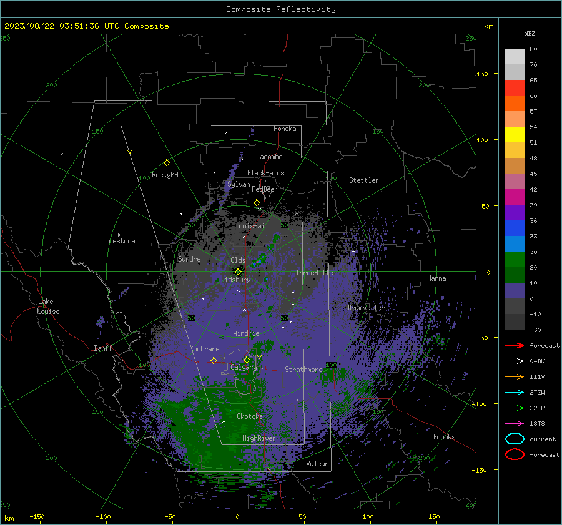Click the green 20 dBZ color swatch
Viewport: 562px width, 525px height.
tap(515, 260)
